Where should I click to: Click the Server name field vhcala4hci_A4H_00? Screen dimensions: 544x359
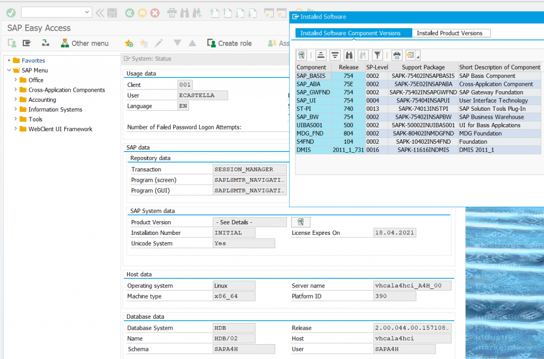[x=412, y=286]
